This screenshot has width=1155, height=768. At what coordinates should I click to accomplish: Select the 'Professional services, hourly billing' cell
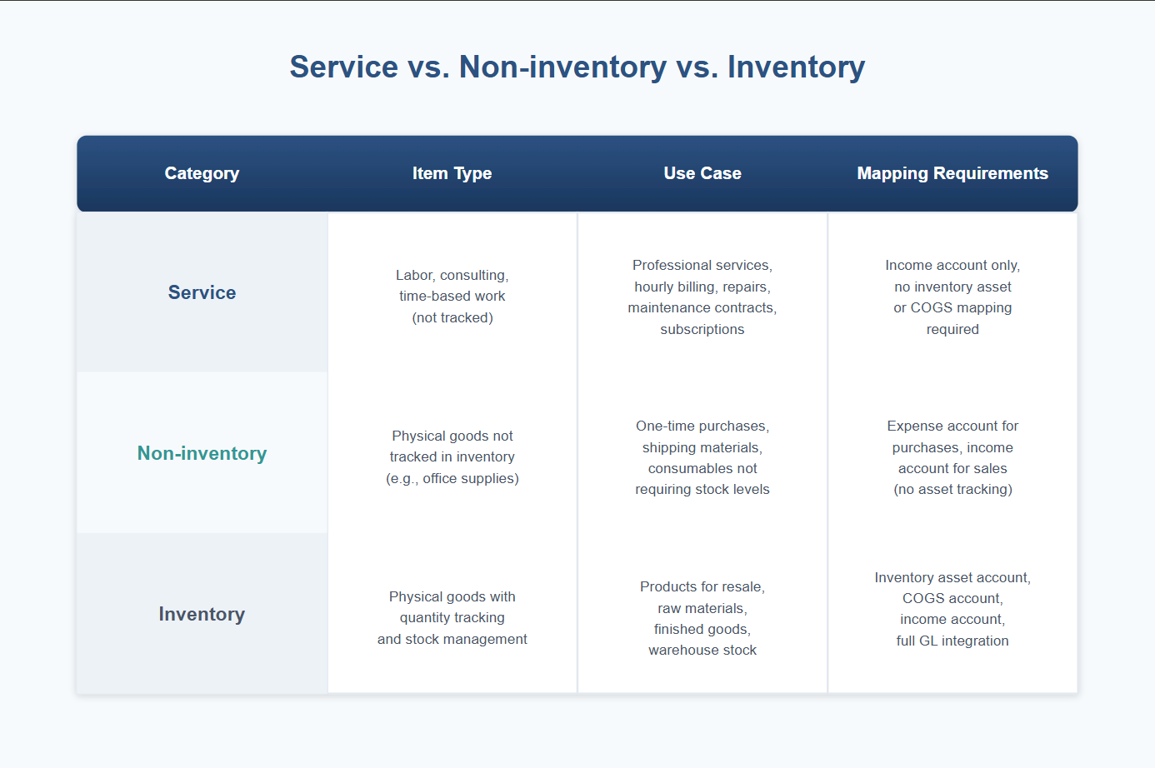(702, 297)
